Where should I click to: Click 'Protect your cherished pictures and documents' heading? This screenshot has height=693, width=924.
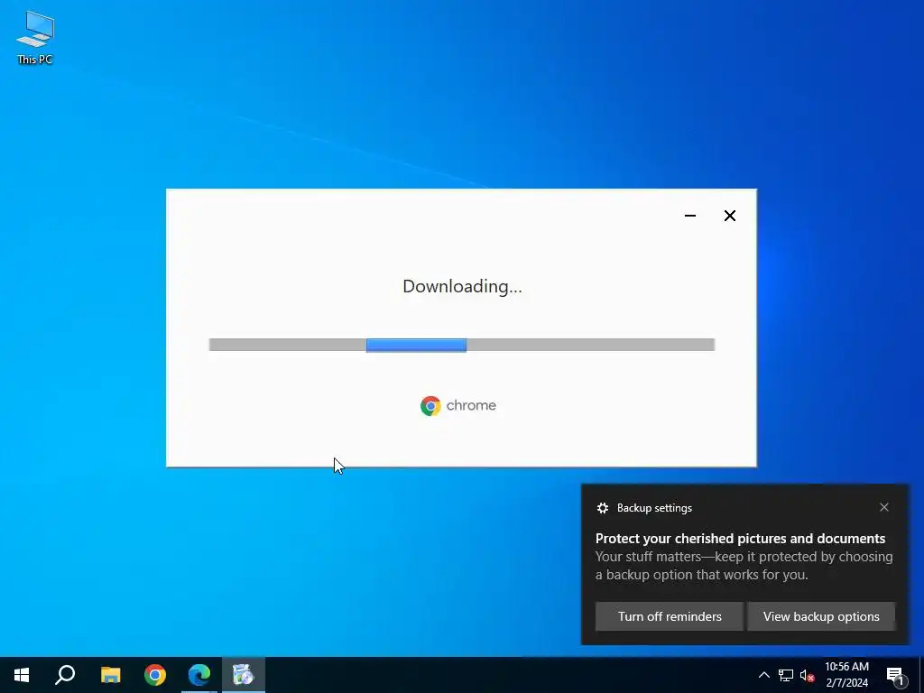tap(740, 539)
